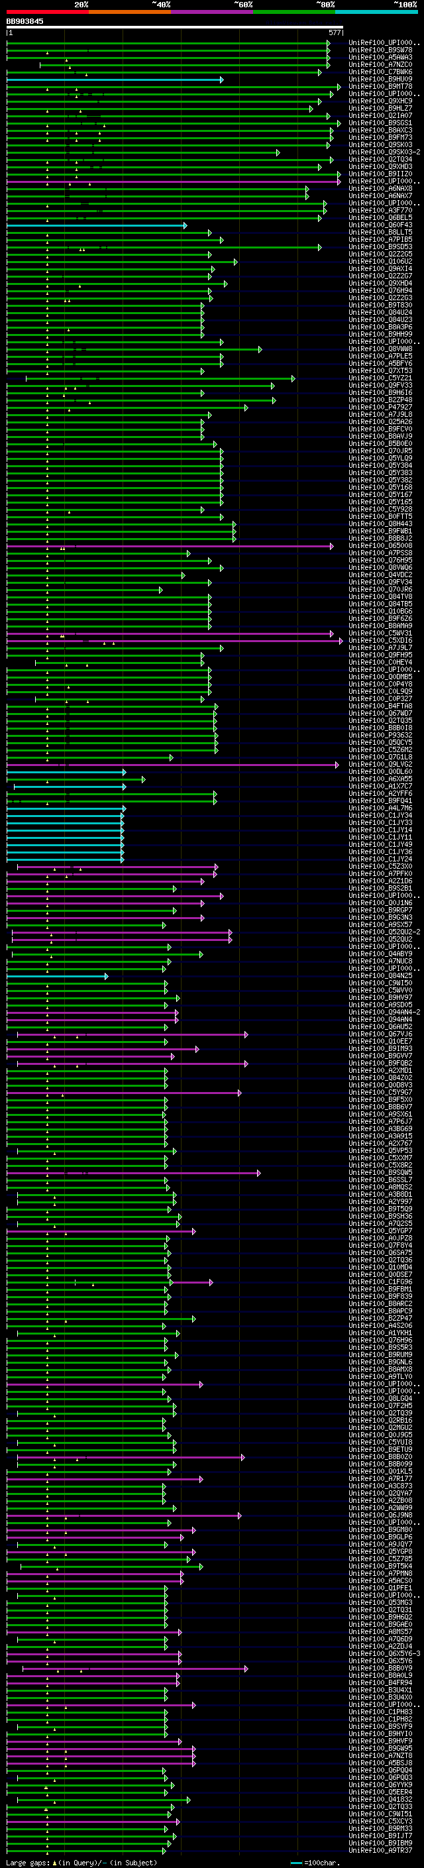
Task: Select the UniRef100_A6NAX8 label
Action: coord(380,188)
